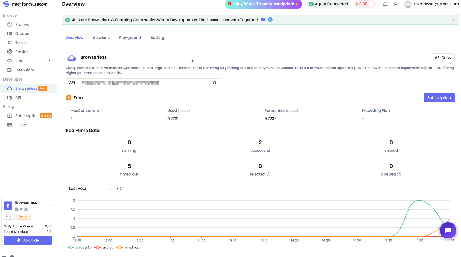Click the 90% off subscription promo banner

click(263, 4)
